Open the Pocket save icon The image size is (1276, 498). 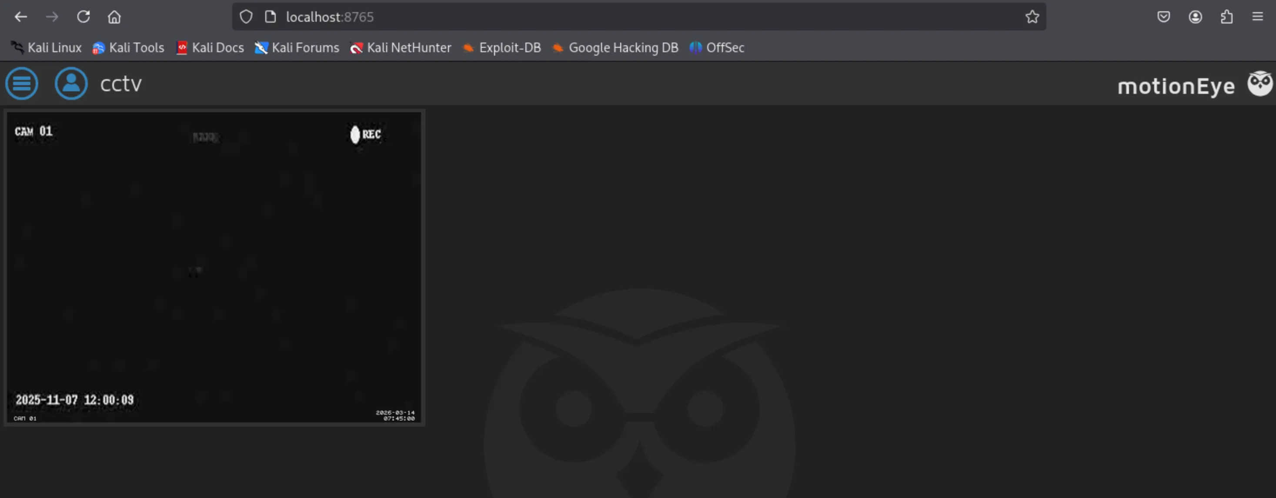(1163, 17)
